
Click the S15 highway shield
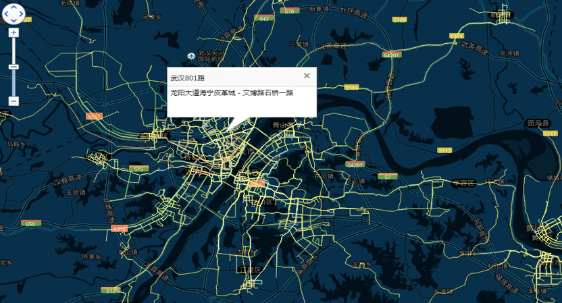coord(138,169)
